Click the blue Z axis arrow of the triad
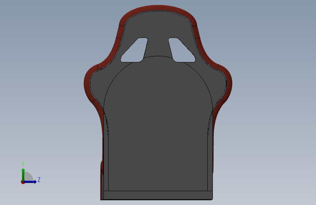 coord(30,182)
